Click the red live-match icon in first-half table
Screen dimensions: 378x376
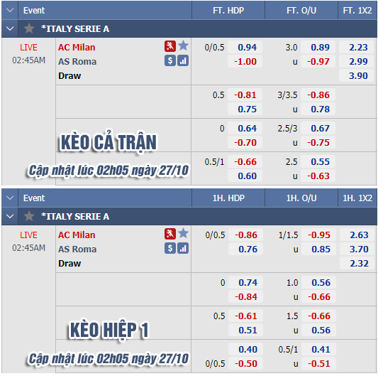(170, 234)
